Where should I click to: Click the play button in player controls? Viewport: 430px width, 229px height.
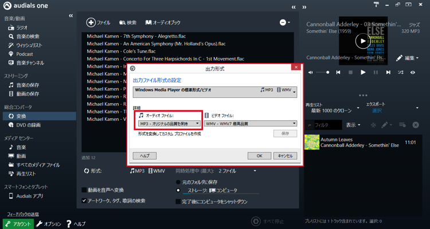coord(363,73)
